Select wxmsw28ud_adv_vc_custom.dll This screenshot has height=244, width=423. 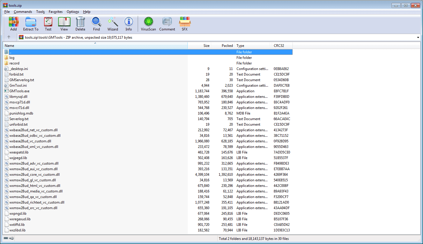tap(34, 163)
